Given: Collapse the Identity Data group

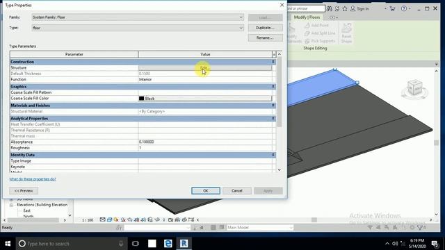Looking at the screenshot, I should 273,155.
